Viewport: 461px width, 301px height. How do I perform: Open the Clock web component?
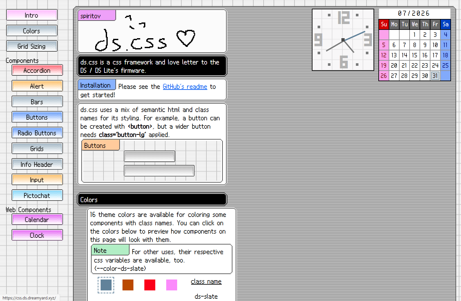coord(37,235)
